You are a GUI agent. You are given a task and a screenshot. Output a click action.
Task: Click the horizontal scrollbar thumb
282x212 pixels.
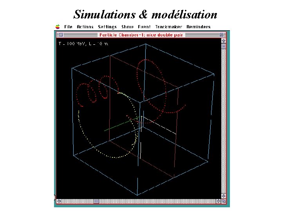(96, 201)
